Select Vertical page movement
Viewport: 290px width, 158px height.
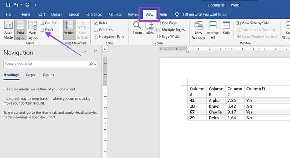[x=70, y=30]
